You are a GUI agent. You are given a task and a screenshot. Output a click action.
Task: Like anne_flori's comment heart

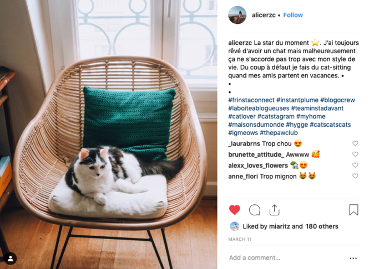[355, 176]
